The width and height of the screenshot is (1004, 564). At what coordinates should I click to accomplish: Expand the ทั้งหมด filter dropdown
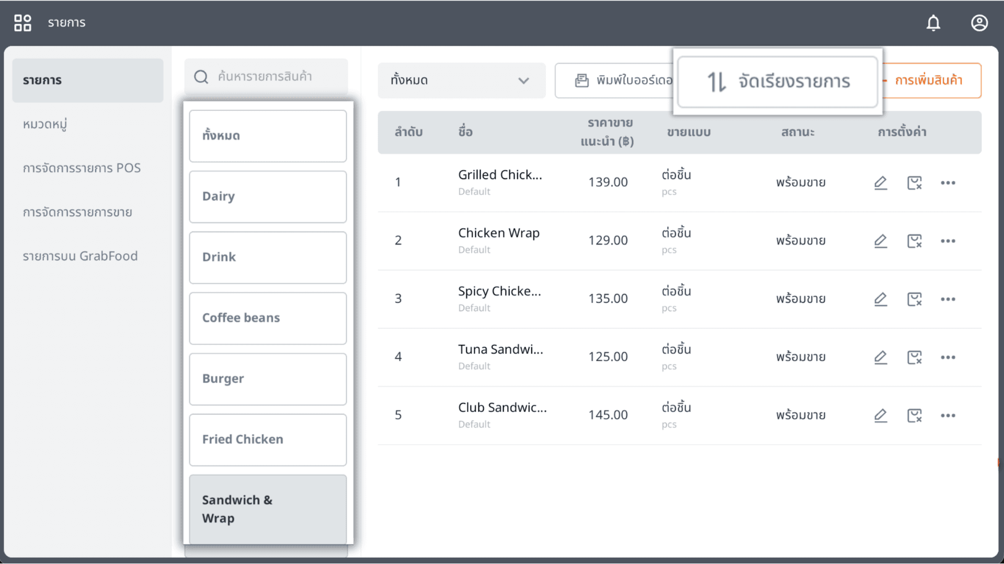click(461, 80)
